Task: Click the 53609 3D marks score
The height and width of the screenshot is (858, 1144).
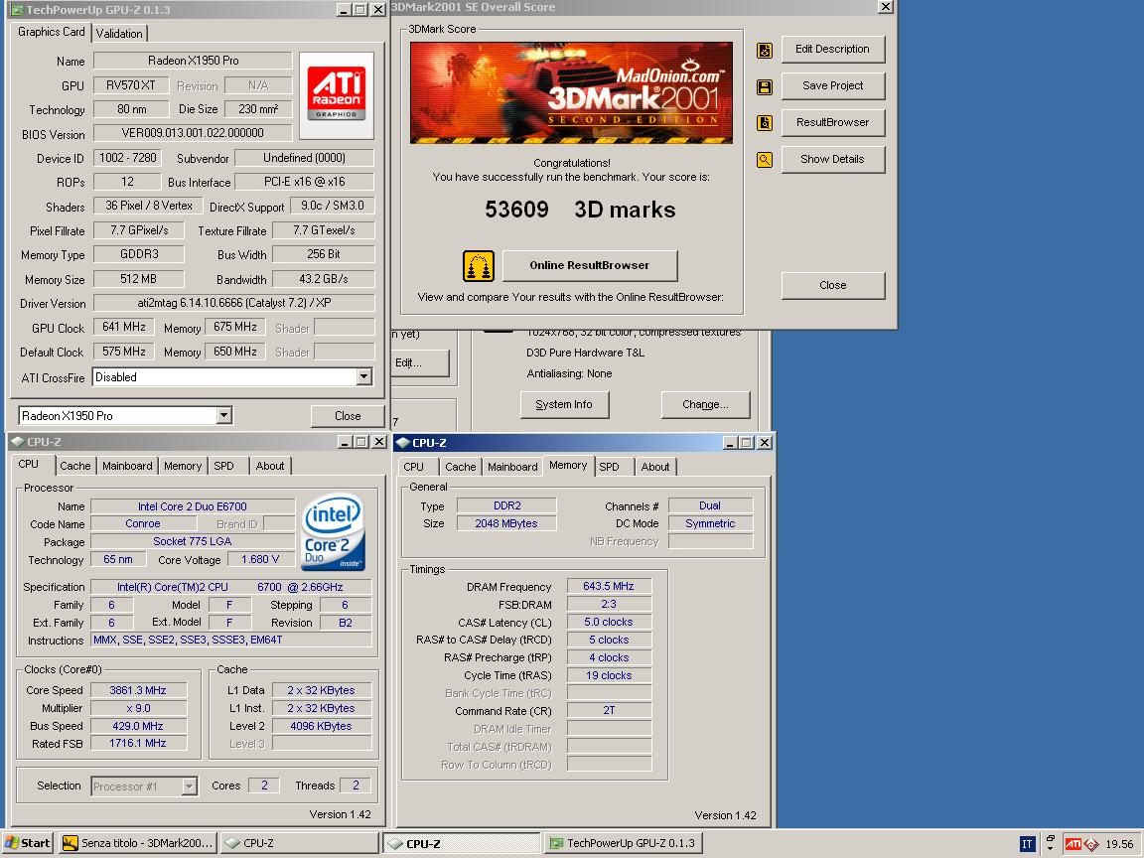Action: pos(580,211)
